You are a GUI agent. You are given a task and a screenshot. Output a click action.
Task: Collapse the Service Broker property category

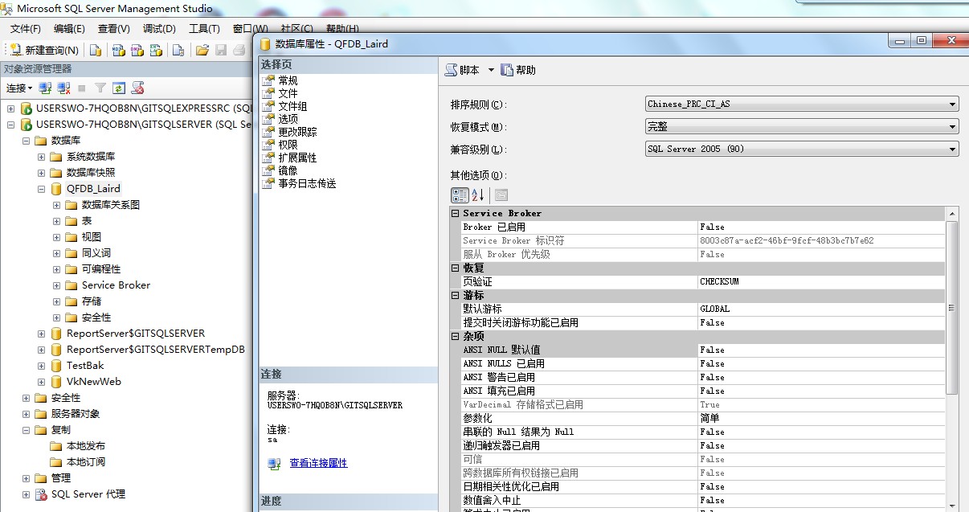(456, 213)
